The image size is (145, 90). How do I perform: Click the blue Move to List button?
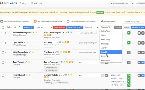[x=28, y=27]
